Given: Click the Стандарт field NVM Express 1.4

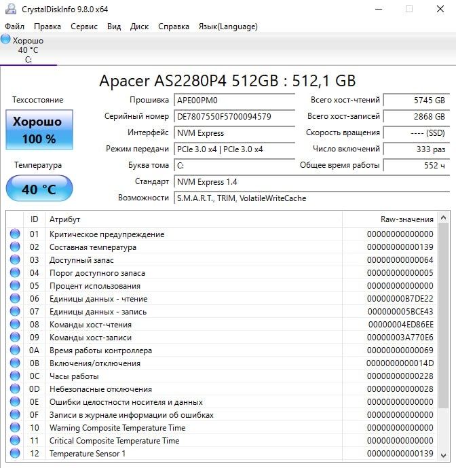Looking at the screenshot, I should 311,182.
